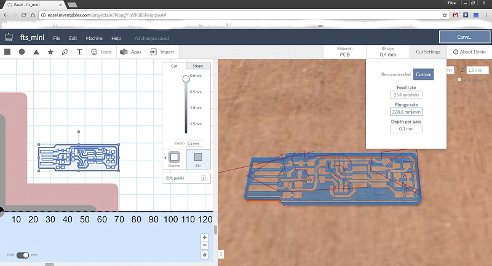The width and height of the screenshot is (492, 266).
Task: Click the cut depth slider handle
Action: tap(186, 79)
